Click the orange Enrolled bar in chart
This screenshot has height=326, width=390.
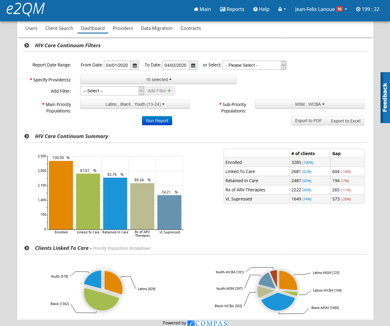[61, 195]
